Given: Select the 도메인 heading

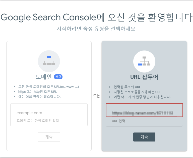Looking at the screenshot, I should click(x=44, y=77).
